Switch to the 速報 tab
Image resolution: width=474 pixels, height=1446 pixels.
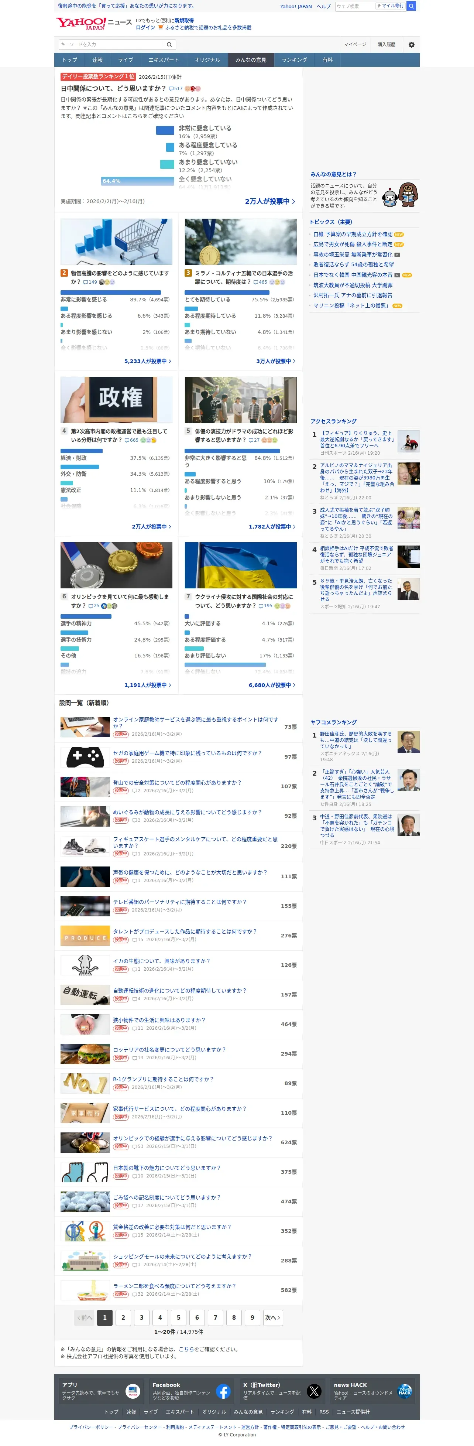[97, 60]
